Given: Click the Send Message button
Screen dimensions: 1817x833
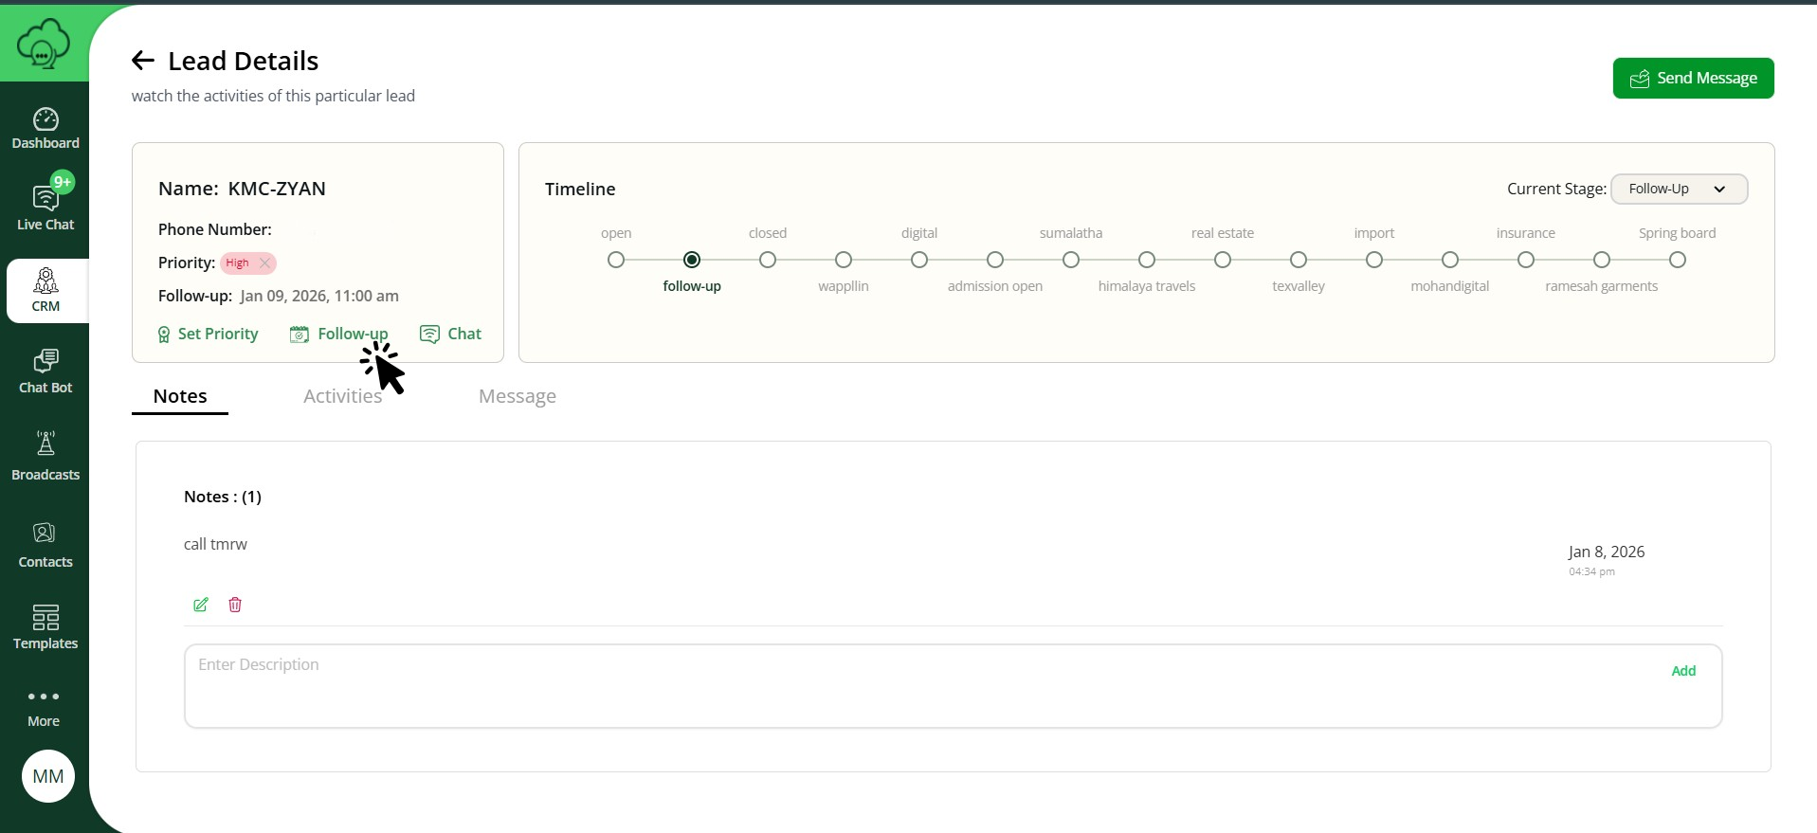Looking at the screenshot, I should tap(1693, 78).
